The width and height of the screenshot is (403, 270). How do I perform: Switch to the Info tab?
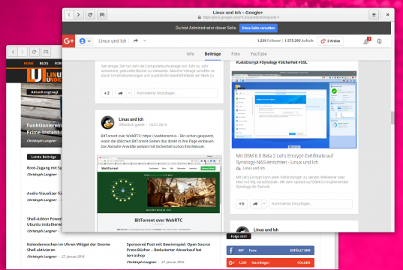(x=191, y=54)
